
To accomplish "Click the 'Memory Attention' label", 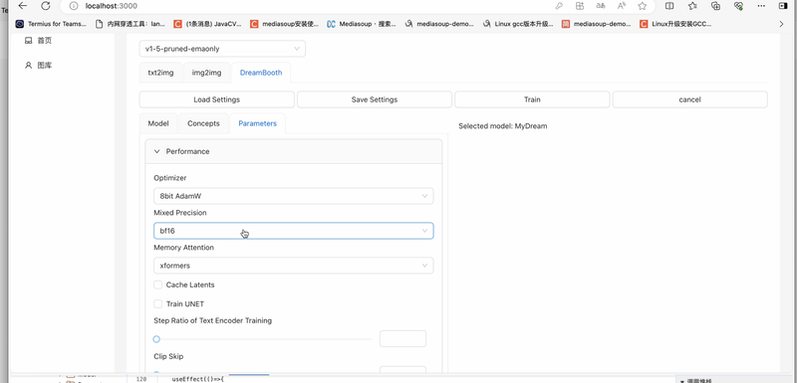I will [x=183, y=248].
